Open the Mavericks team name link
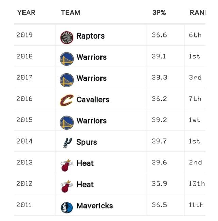The height and width of the screenshot is (221, 218). (95, 206)
